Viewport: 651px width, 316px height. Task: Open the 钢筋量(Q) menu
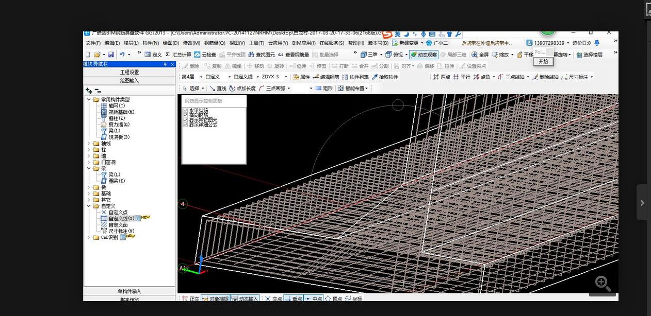(215, 43)
